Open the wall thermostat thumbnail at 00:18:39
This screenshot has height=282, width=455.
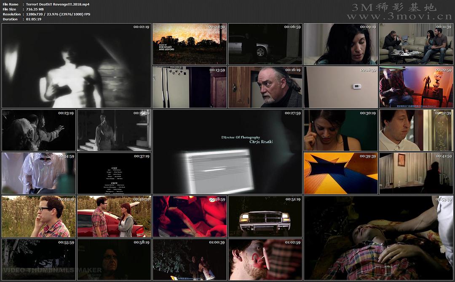point(340,87)
